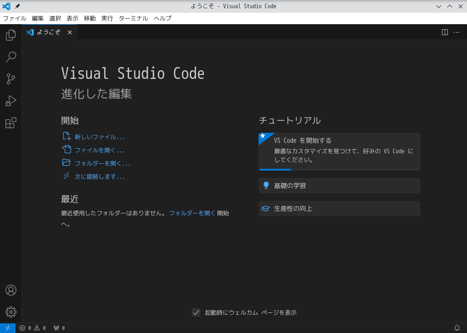Open the 選択 menu
Image resolution: width=467 pixels, height=333 pixels.
[55, 18]
